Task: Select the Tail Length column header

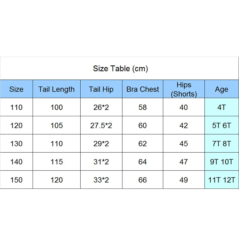Action: click(x=56, y=89)
